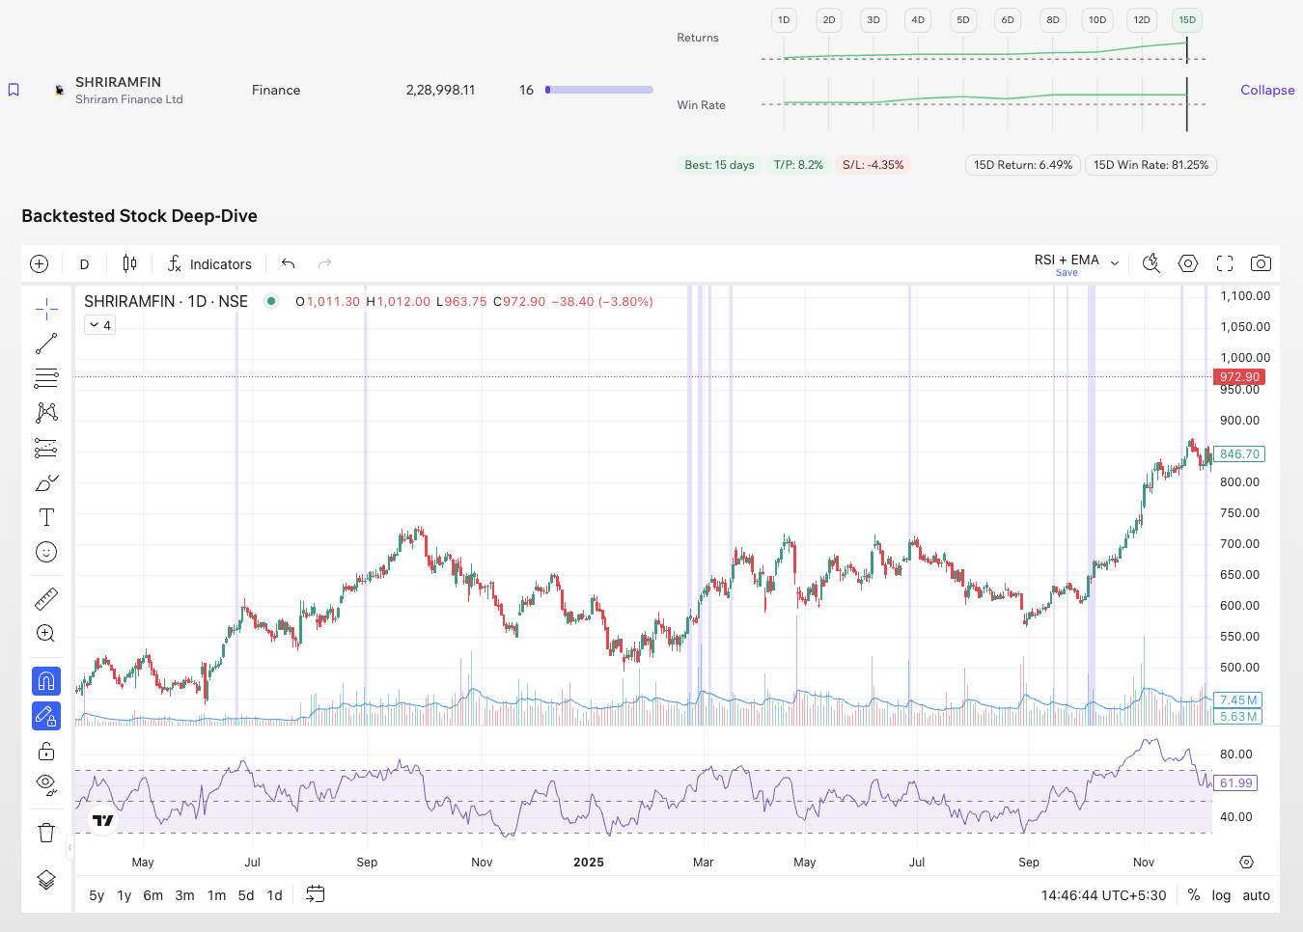Select the 1D holding period

pos(784,20)
